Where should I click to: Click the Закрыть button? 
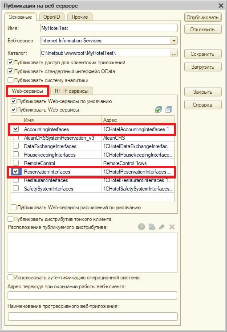coord(203,92)
